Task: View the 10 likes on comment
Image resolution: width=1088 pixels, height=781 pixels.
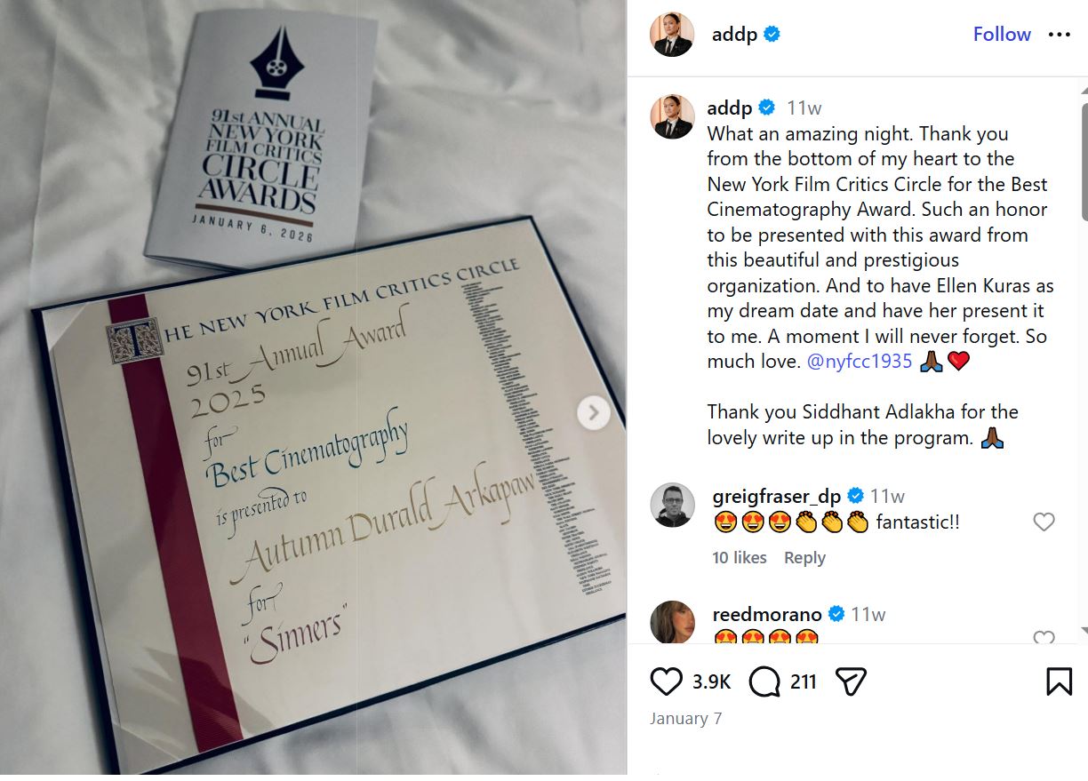Action: 740,558
